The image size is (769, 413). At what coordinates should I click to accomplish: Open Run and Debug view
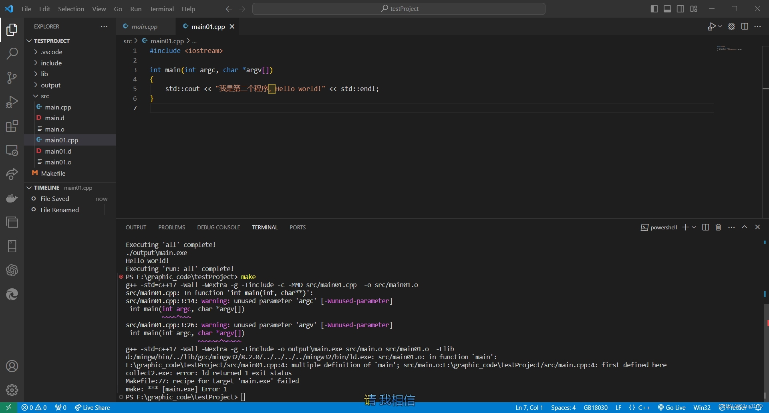[12, 102]
